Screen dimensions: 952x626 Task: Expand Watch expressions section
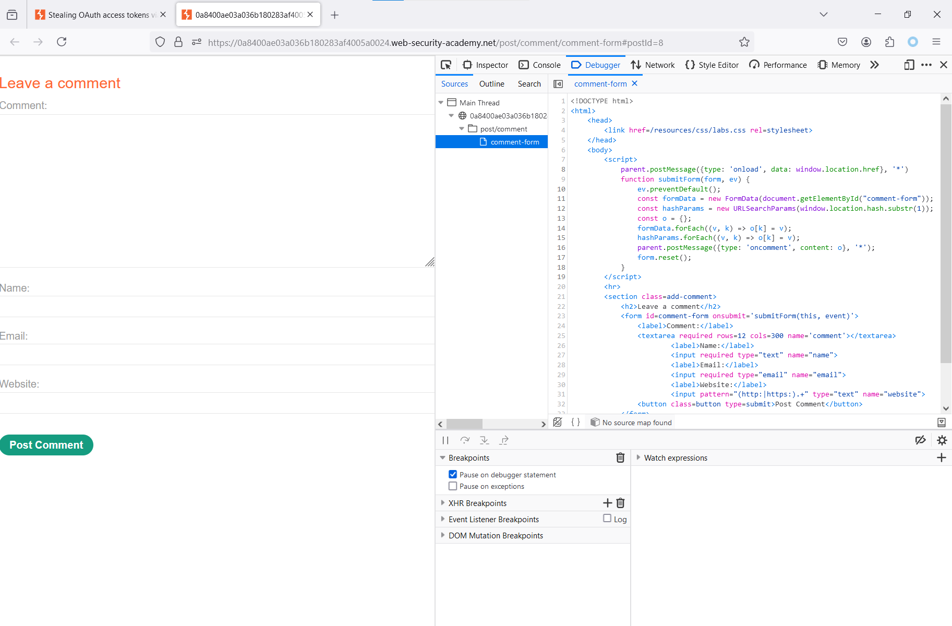(638, 458)
